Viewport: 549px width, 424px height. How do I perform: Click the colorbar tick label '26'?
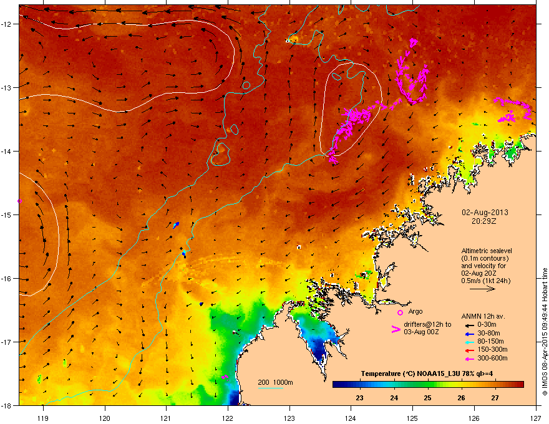pyautogui.click(x=461, y=398)
